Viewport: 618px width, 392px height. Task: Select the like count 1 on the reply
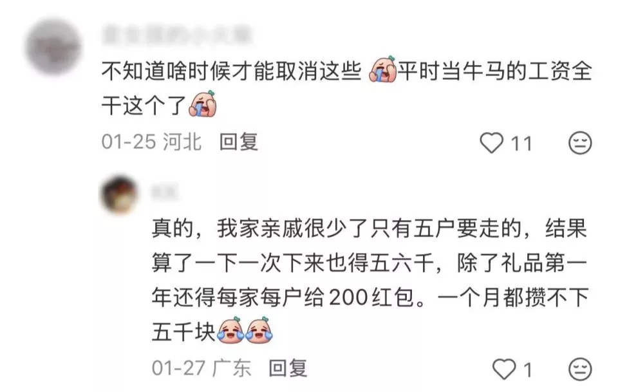pyautogui.click(x=528, y=369)
